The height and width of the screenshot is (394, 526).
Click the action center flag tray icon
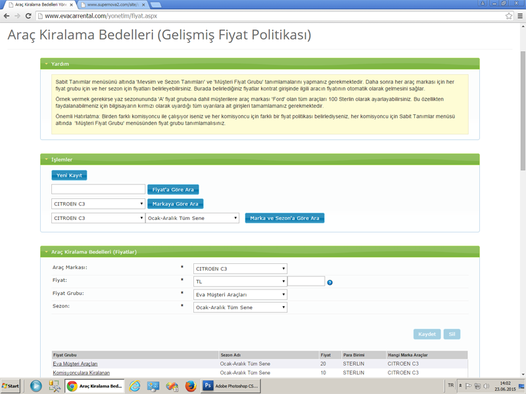coord(468,386)
